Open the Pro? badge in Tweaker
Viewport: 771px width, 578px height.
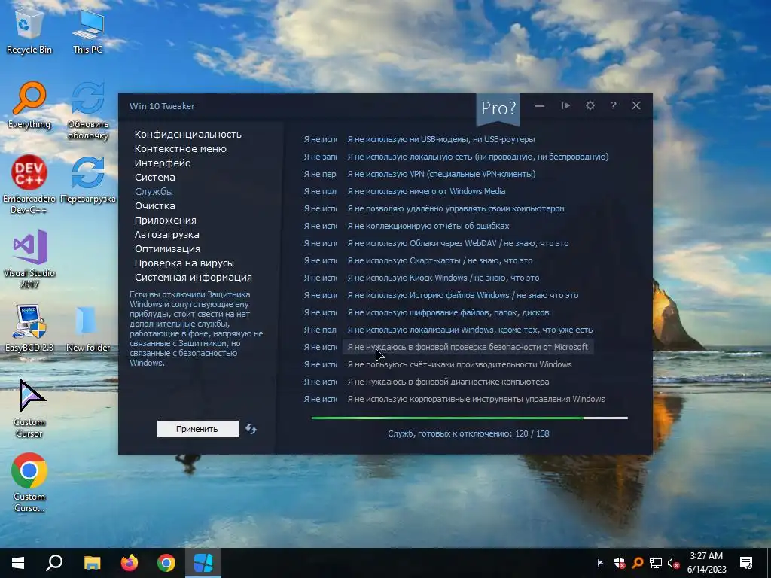(498, 108)
